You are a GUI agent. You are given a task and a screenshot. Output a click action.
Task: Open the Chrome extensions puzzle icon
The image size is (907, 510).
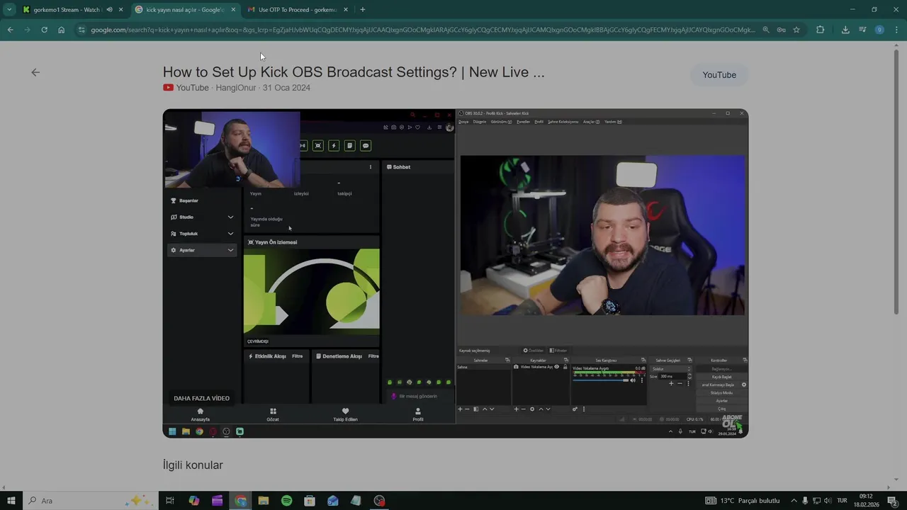(x=821, y=30)
